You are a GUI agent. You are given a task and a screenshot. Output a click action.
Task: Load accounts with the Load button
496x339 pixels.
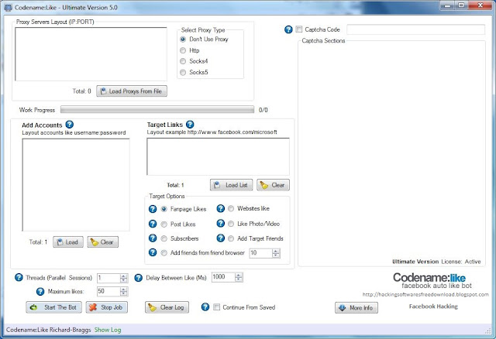(68, 242)
